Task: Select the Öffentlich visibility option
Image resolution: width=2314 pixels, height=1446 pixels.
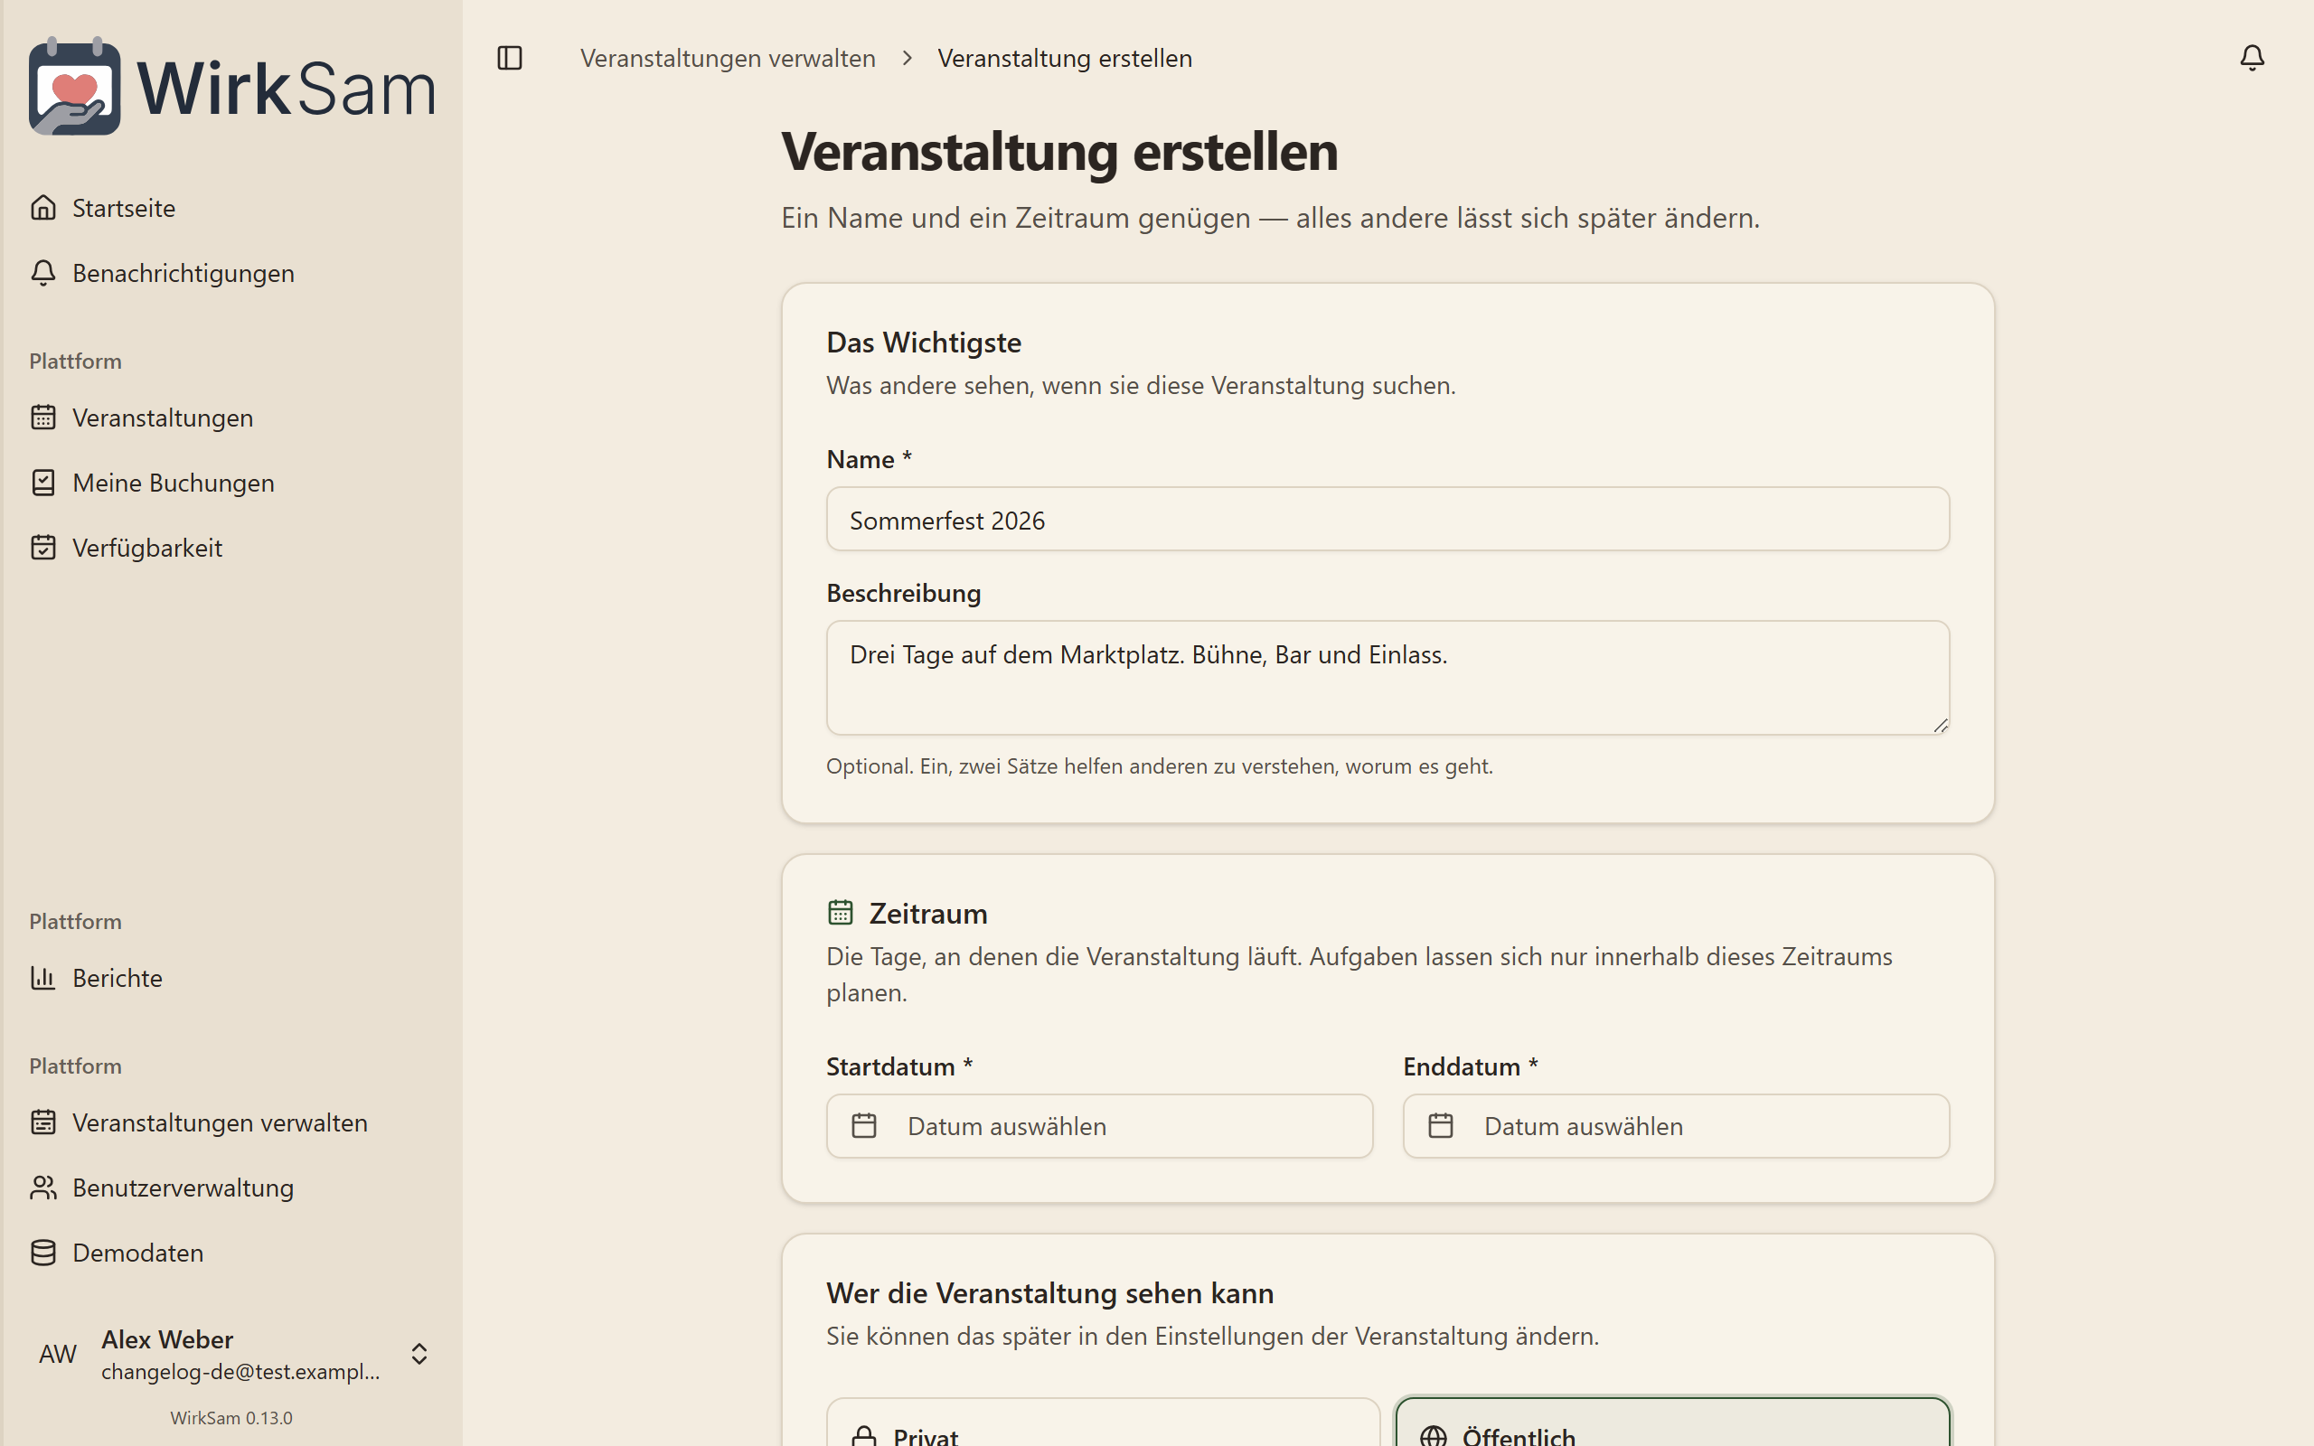Action: point(1672,1423)
